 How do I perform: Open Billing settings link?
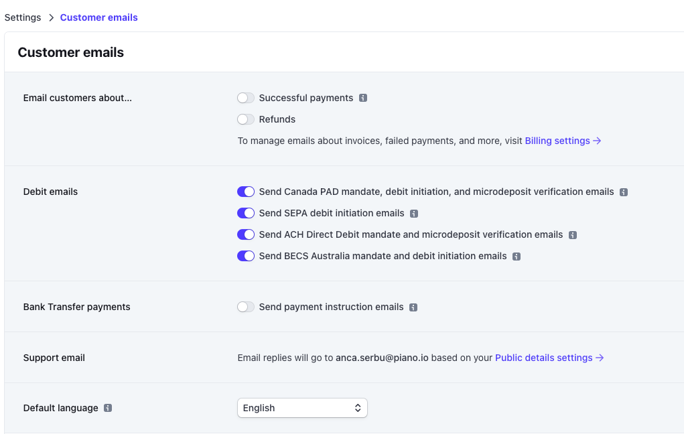(563, 141)
